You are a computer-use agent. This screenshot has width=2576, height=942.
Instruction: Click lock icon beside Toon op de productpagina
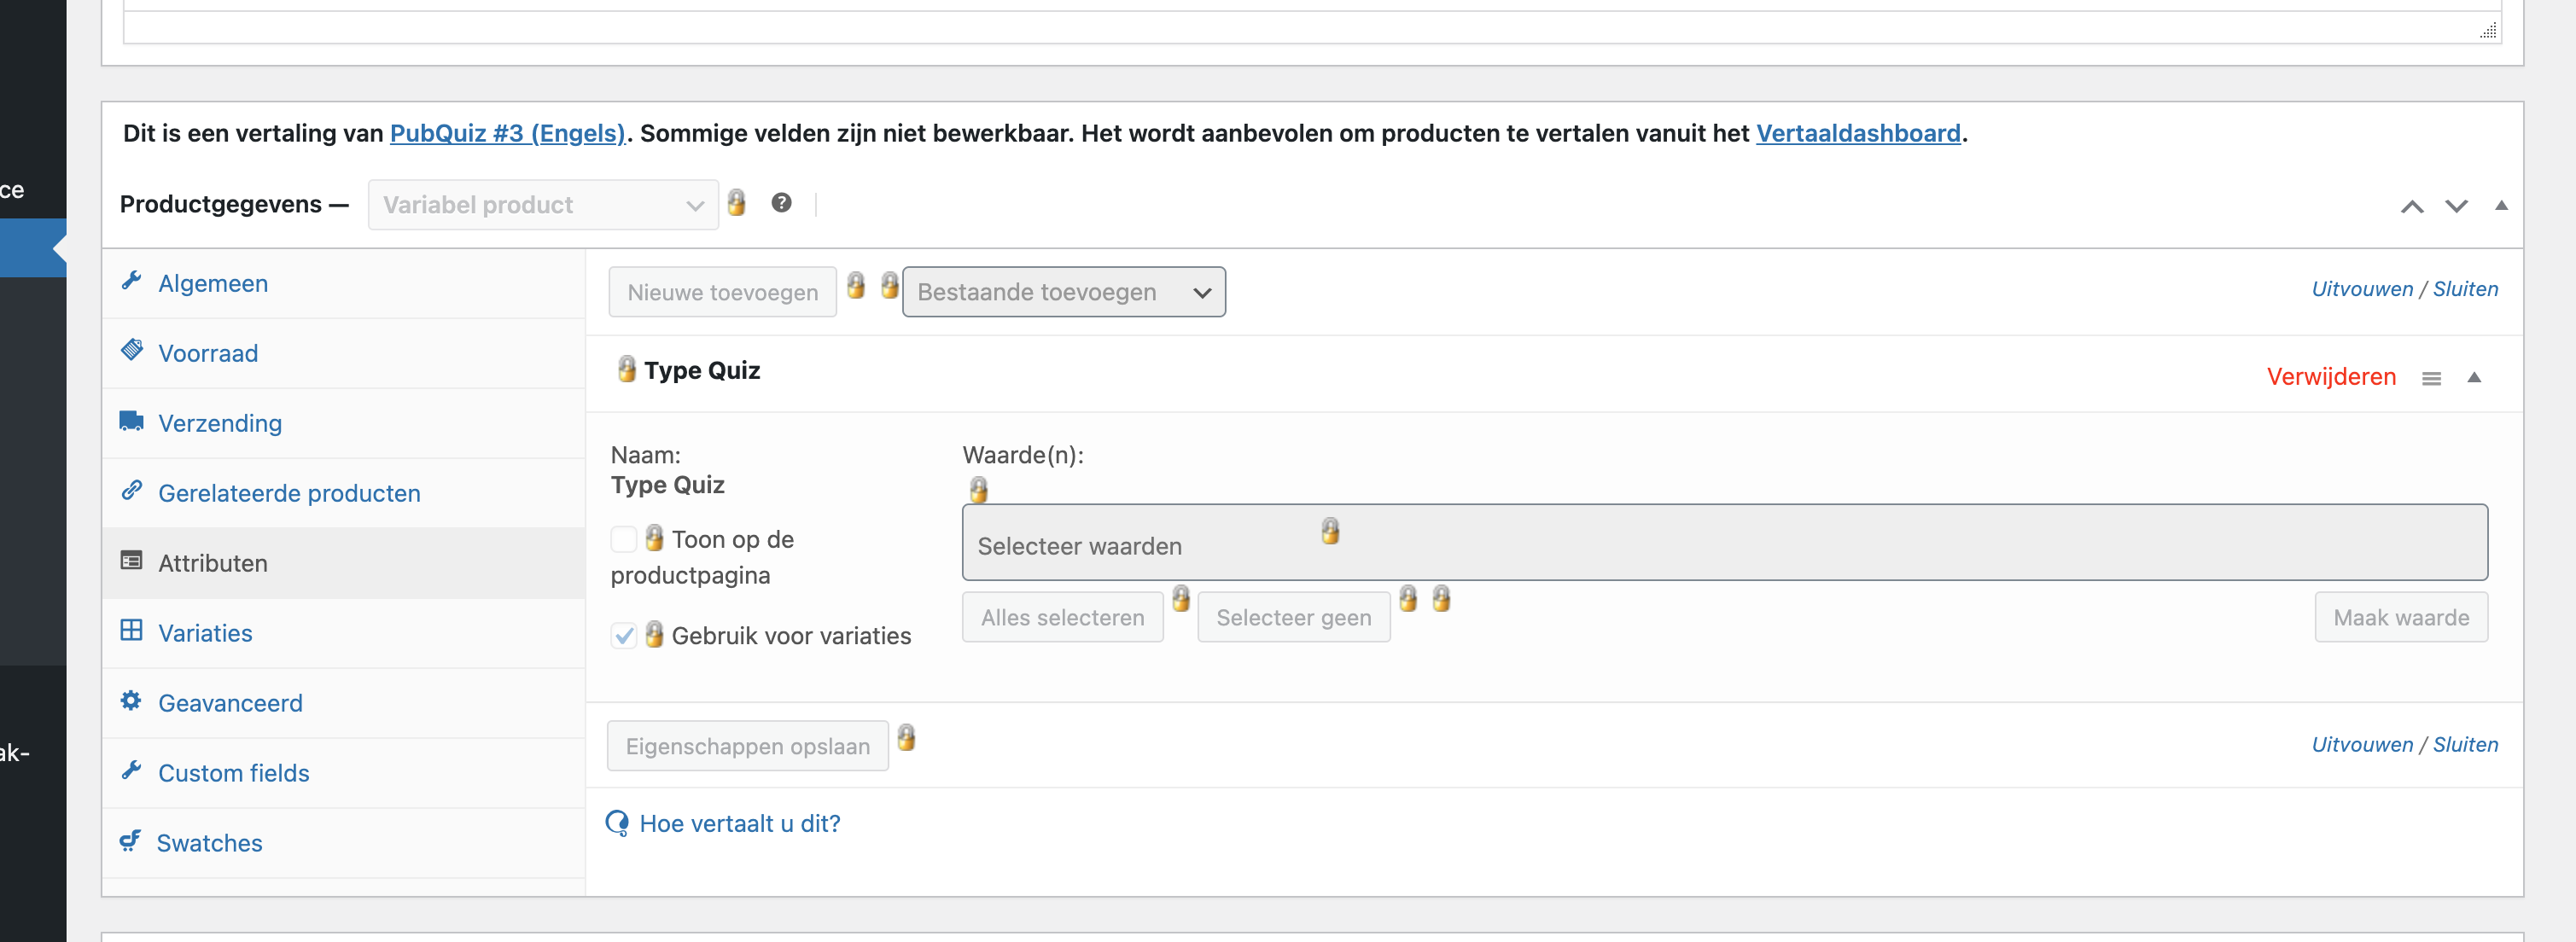coord(654,538)
